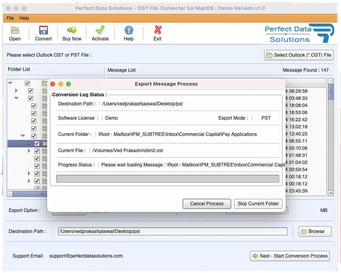Click the Folder List horizontal scrollbar left arrow
This screenshot has height=273, width=341.
point(10,194)
